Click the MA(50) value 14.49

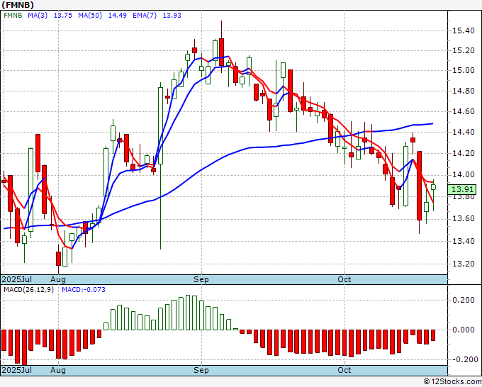(x=117, y=16)
